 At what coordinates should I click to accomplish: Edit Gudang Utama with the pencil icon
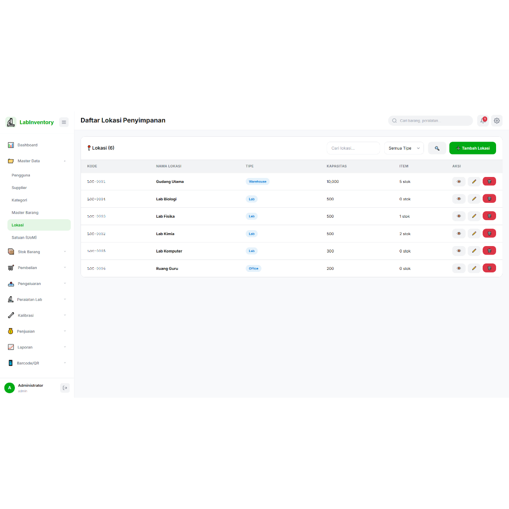474,181
